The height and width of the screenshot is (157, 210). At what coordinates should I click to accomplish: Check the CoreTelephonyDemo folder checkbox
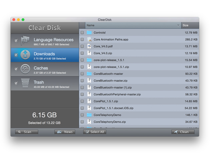click(82, 115)
